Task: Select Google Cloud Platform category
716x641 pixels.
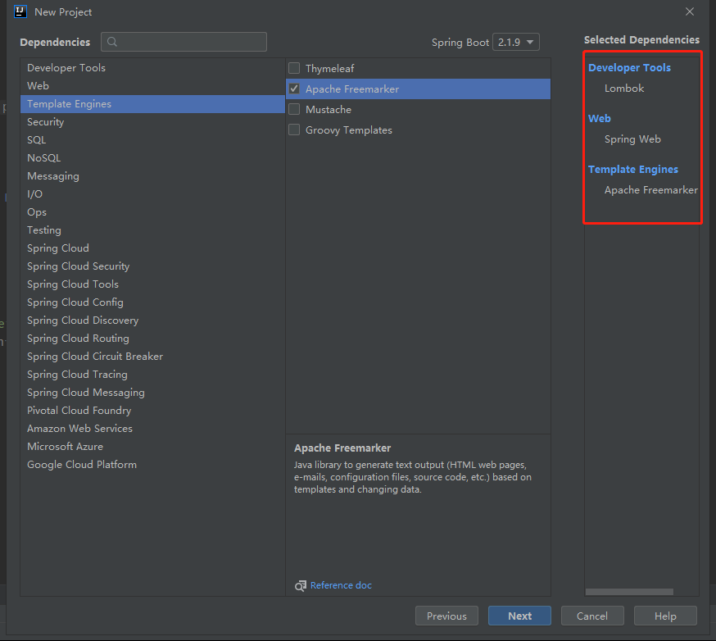Action: point(152,465)
